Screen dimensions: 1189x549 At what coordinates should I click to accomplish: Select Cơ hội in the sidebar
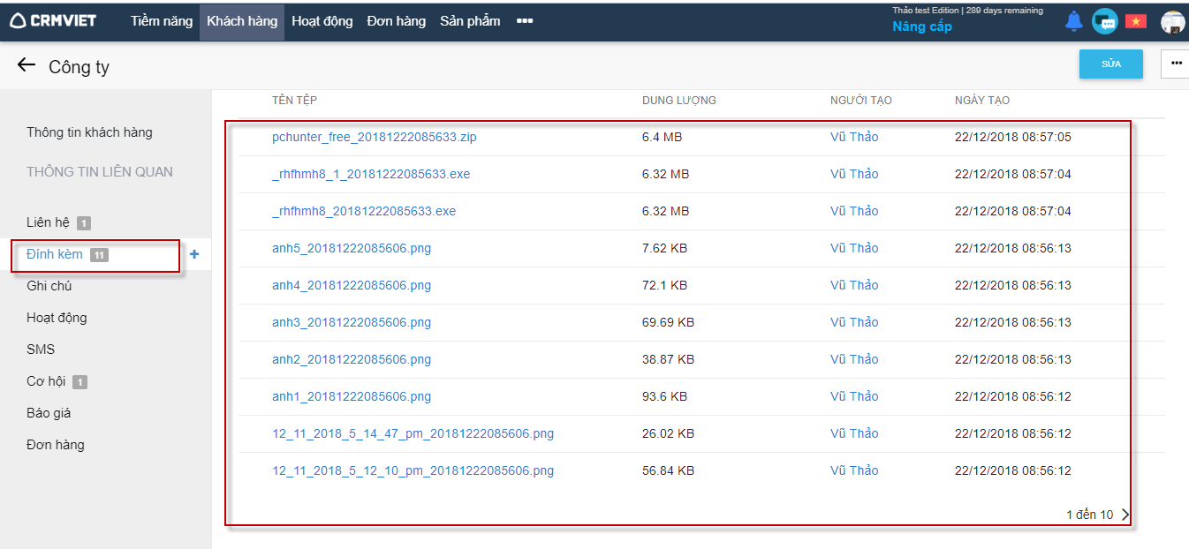point(47,381)
